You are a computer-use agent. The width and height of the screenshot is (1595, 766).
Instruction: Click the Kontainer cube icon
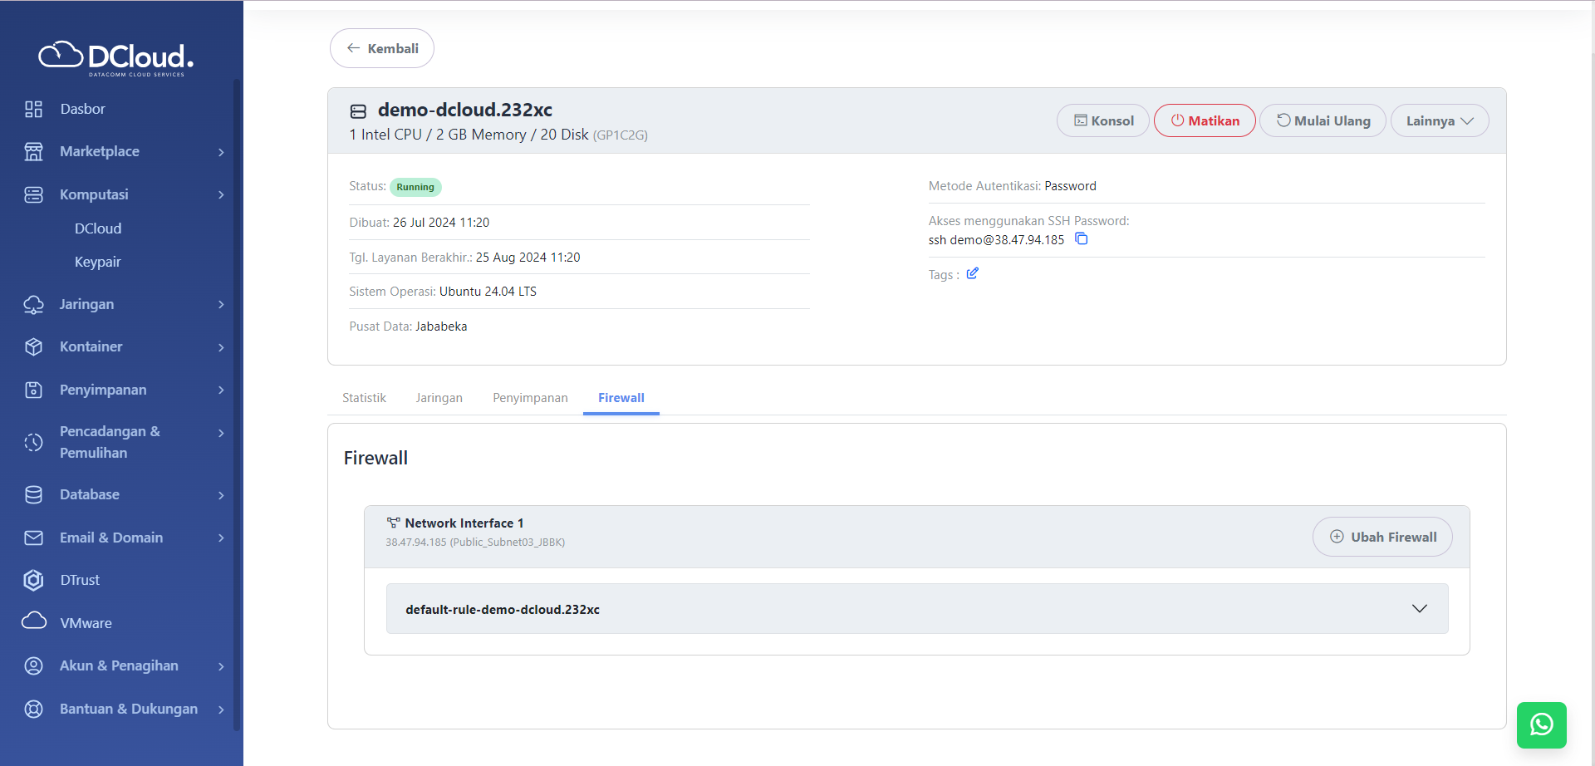33,346
